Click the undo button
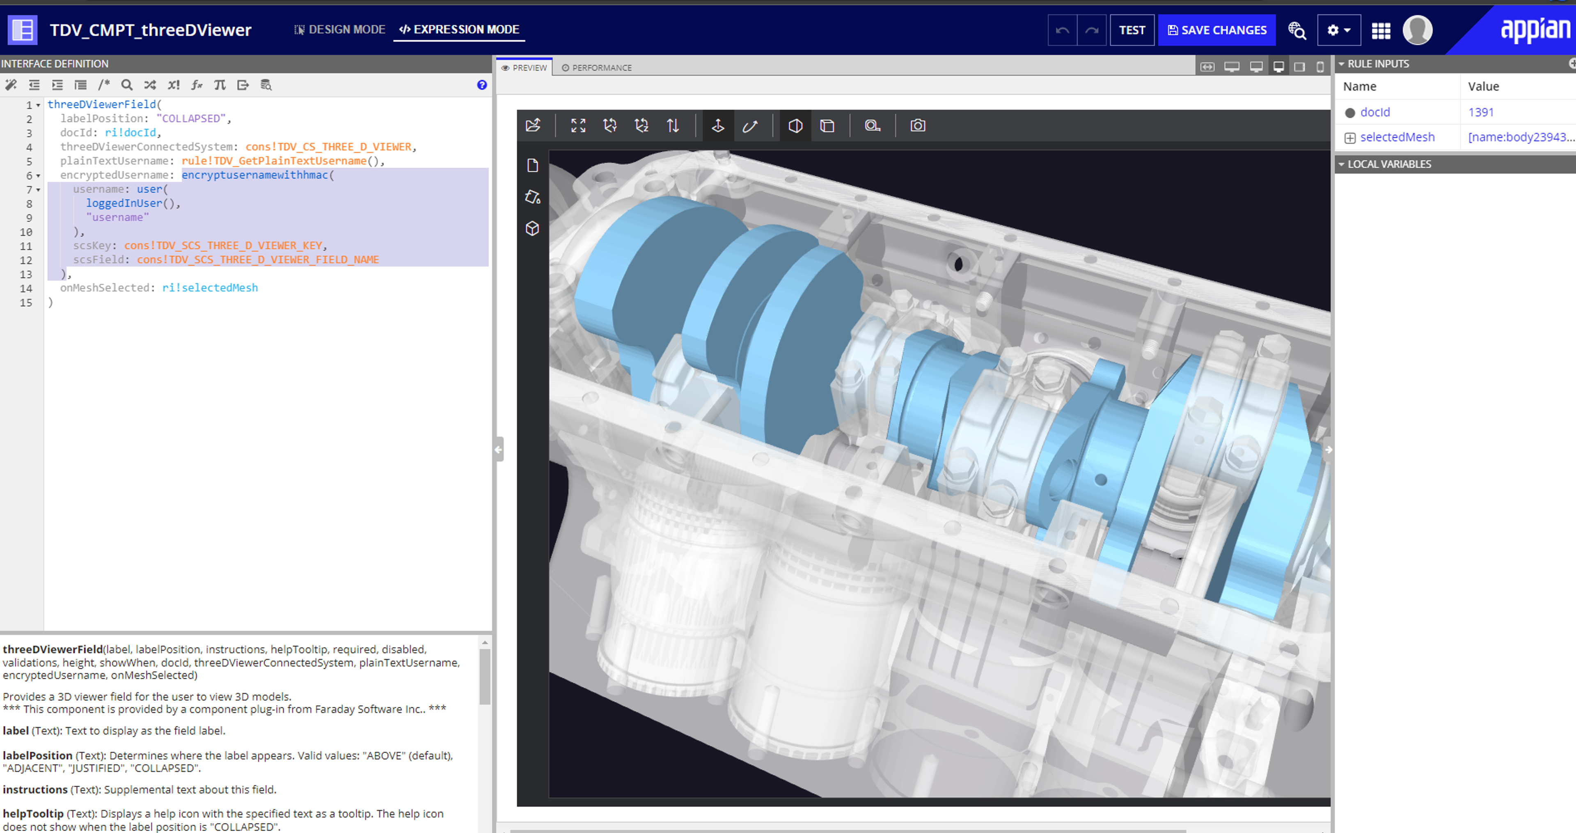 click(x=1062, y=30)
